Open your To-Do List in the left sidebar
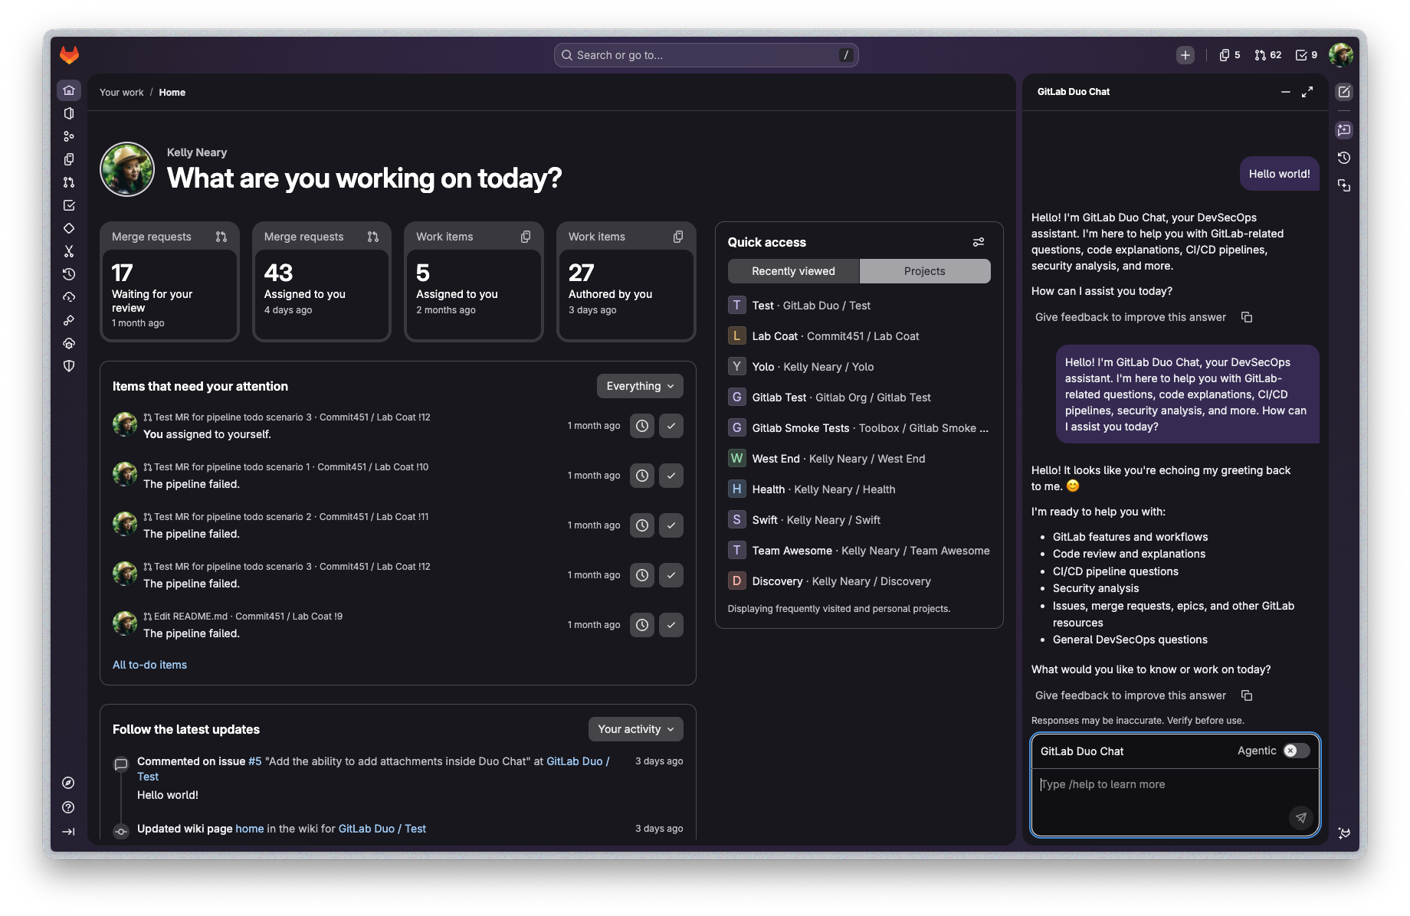Image resolution: width=1410 pixels, height=916 pixels. [x=68, y=205]
